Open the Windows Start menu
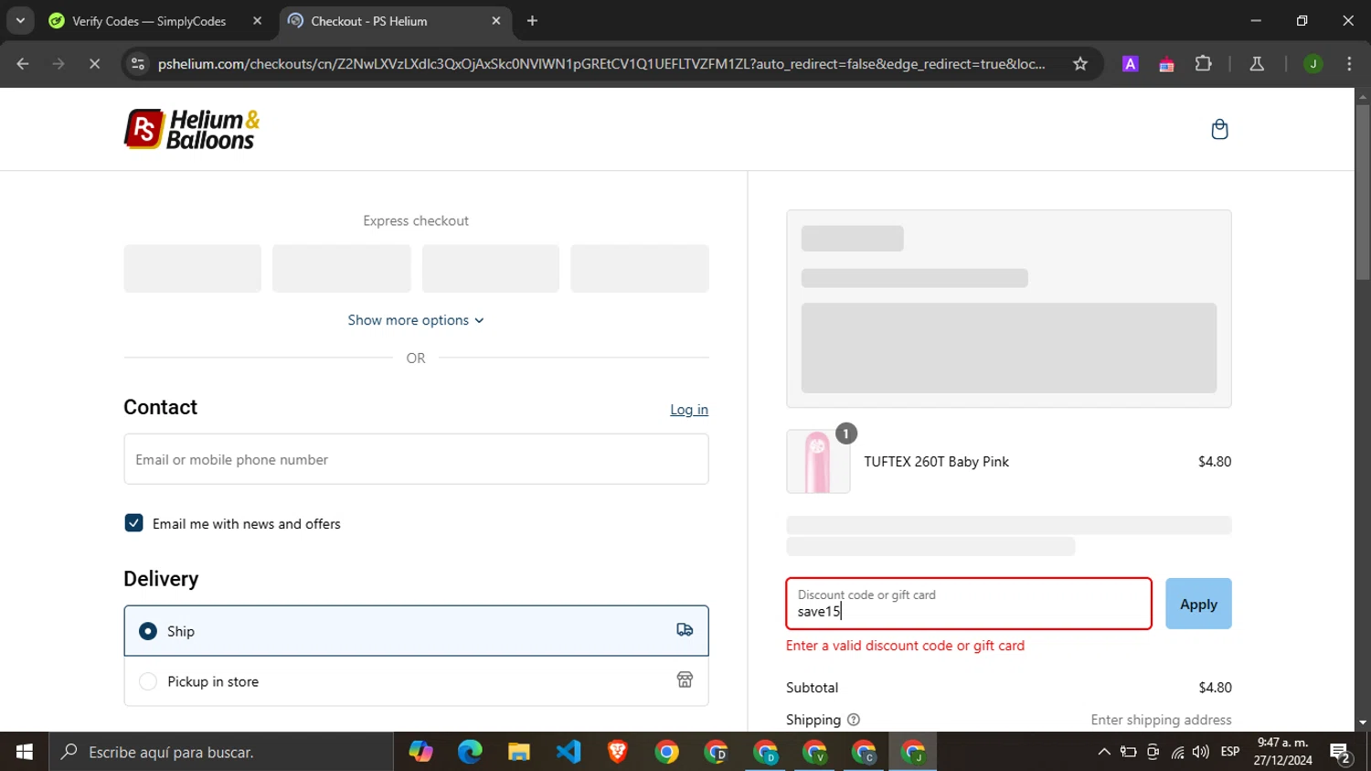The image size is (1371, 771). click(x=25, y=752)
